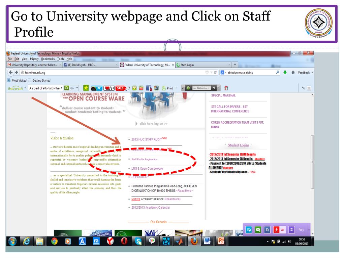Open the View menu

[x=24, y=59]
